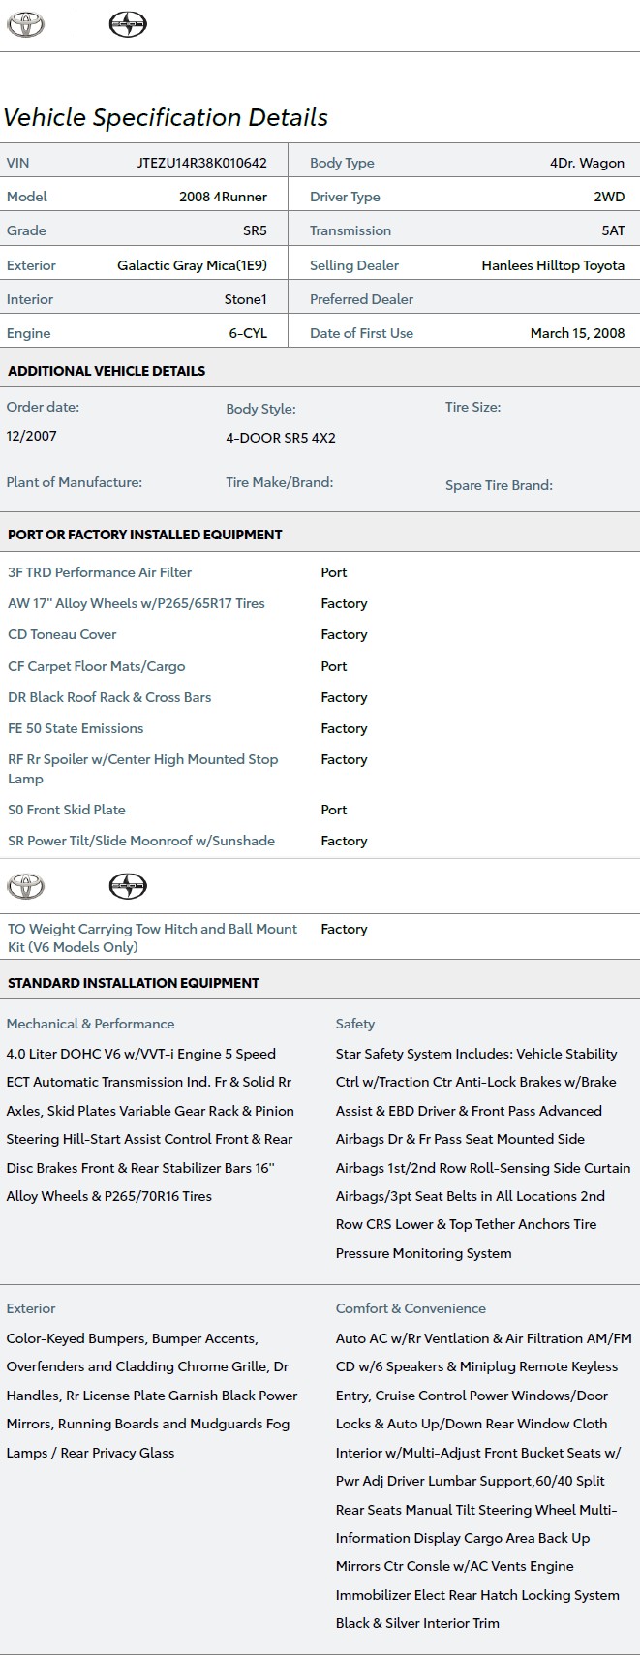640x1657 pixels.
Task: Select the S0 Front Skid Plate item
Action: (x=67, y=810)
